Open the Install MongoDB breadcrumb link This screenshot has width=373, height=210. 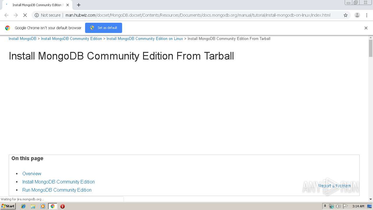[22, 38]
